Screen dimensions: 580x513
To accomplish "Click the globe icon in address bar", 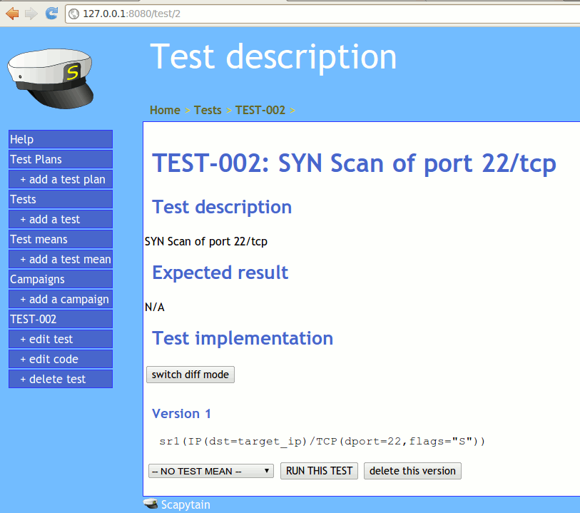I will (x=73, y=14).
